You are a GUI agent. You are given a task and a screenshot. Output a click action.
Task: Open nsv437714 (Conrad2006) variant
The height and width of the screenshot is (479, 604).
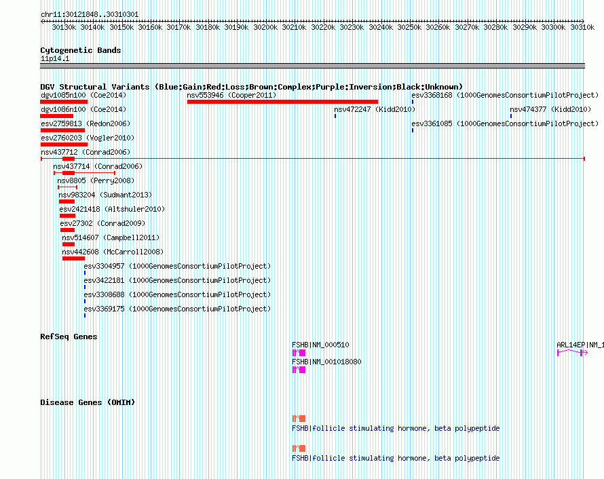98,166
